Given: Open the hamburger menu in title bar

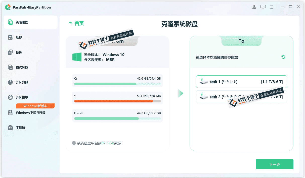Looking at the screenshot, I should tap(271, 7).
